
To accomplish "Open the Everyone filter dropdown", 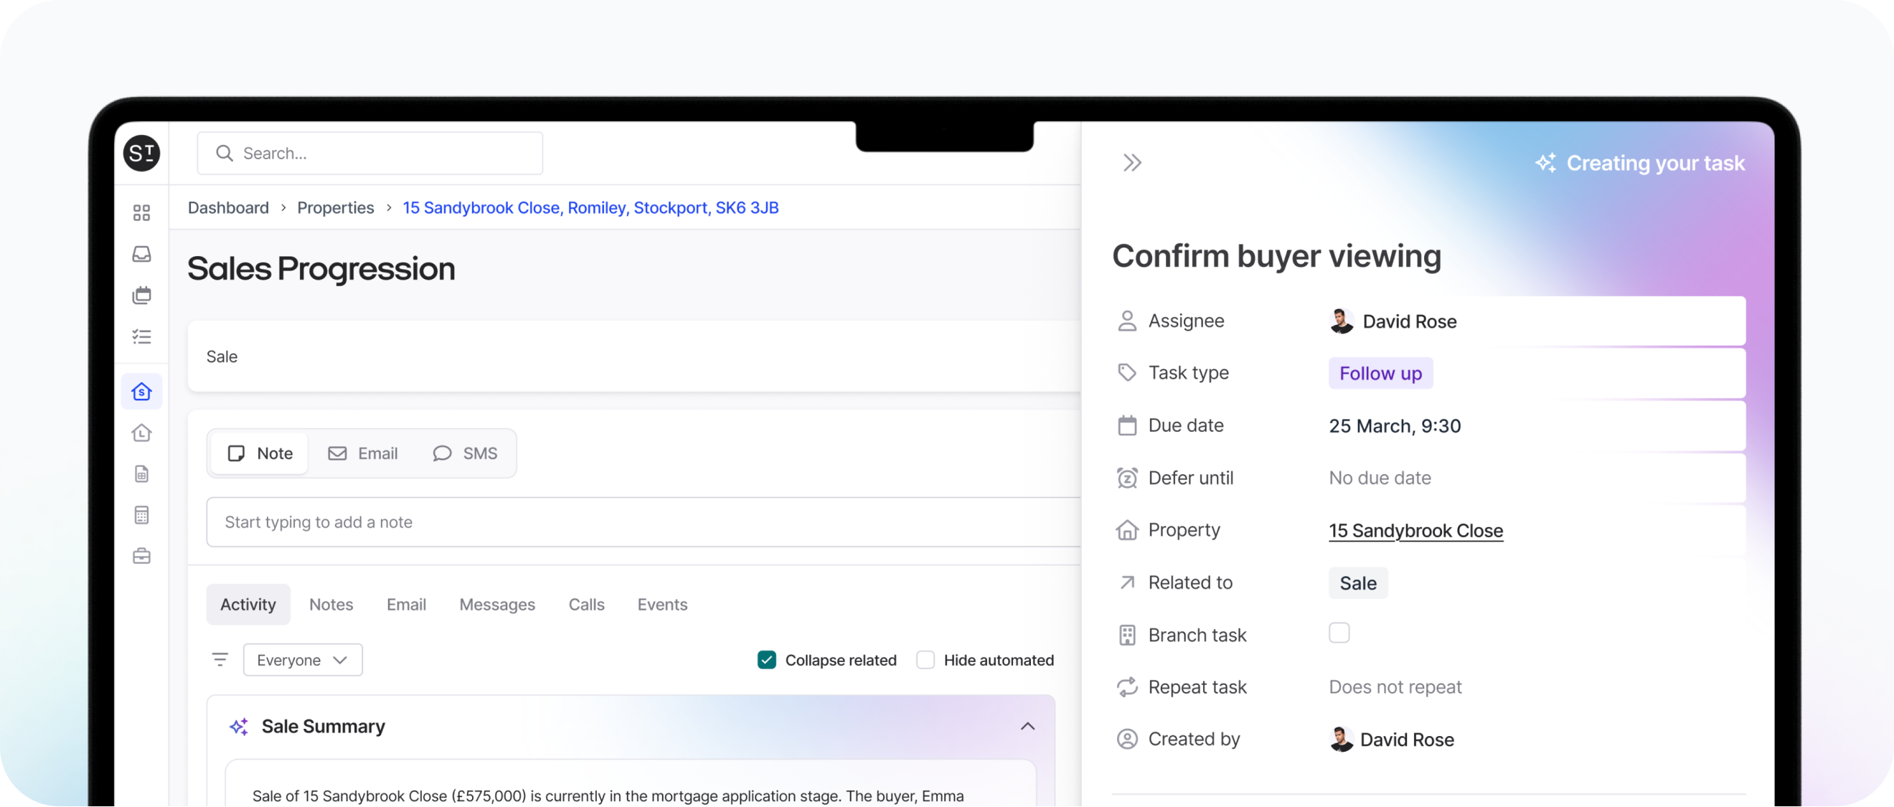I will 302,659.
